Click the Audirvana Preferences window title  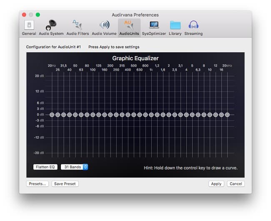click(135, 15)
